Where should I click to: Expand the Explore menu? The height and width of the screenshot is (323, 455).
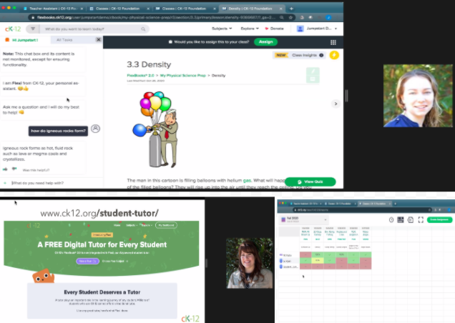250,29
